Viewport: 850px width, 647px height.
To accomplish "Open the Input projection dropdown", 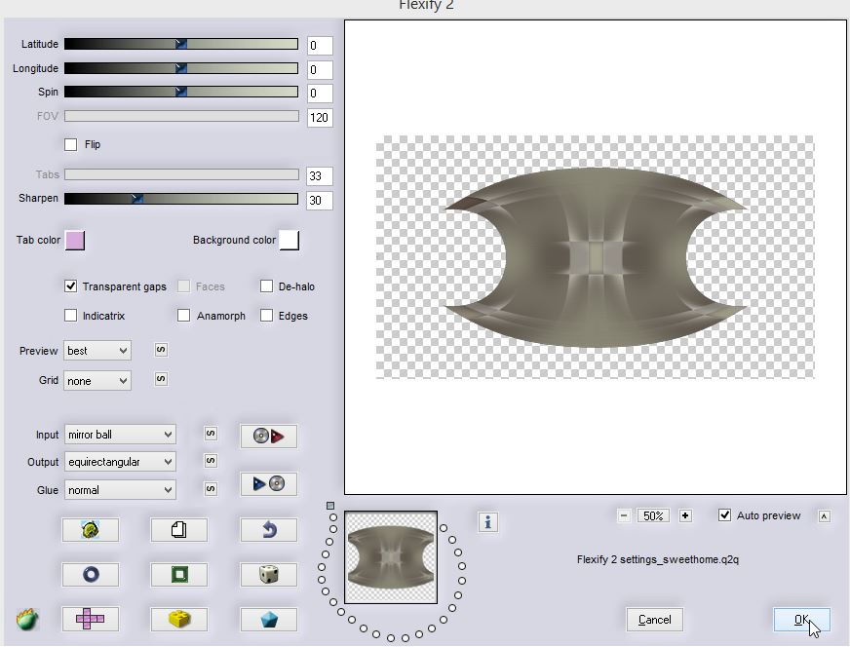I will (120, 435).
